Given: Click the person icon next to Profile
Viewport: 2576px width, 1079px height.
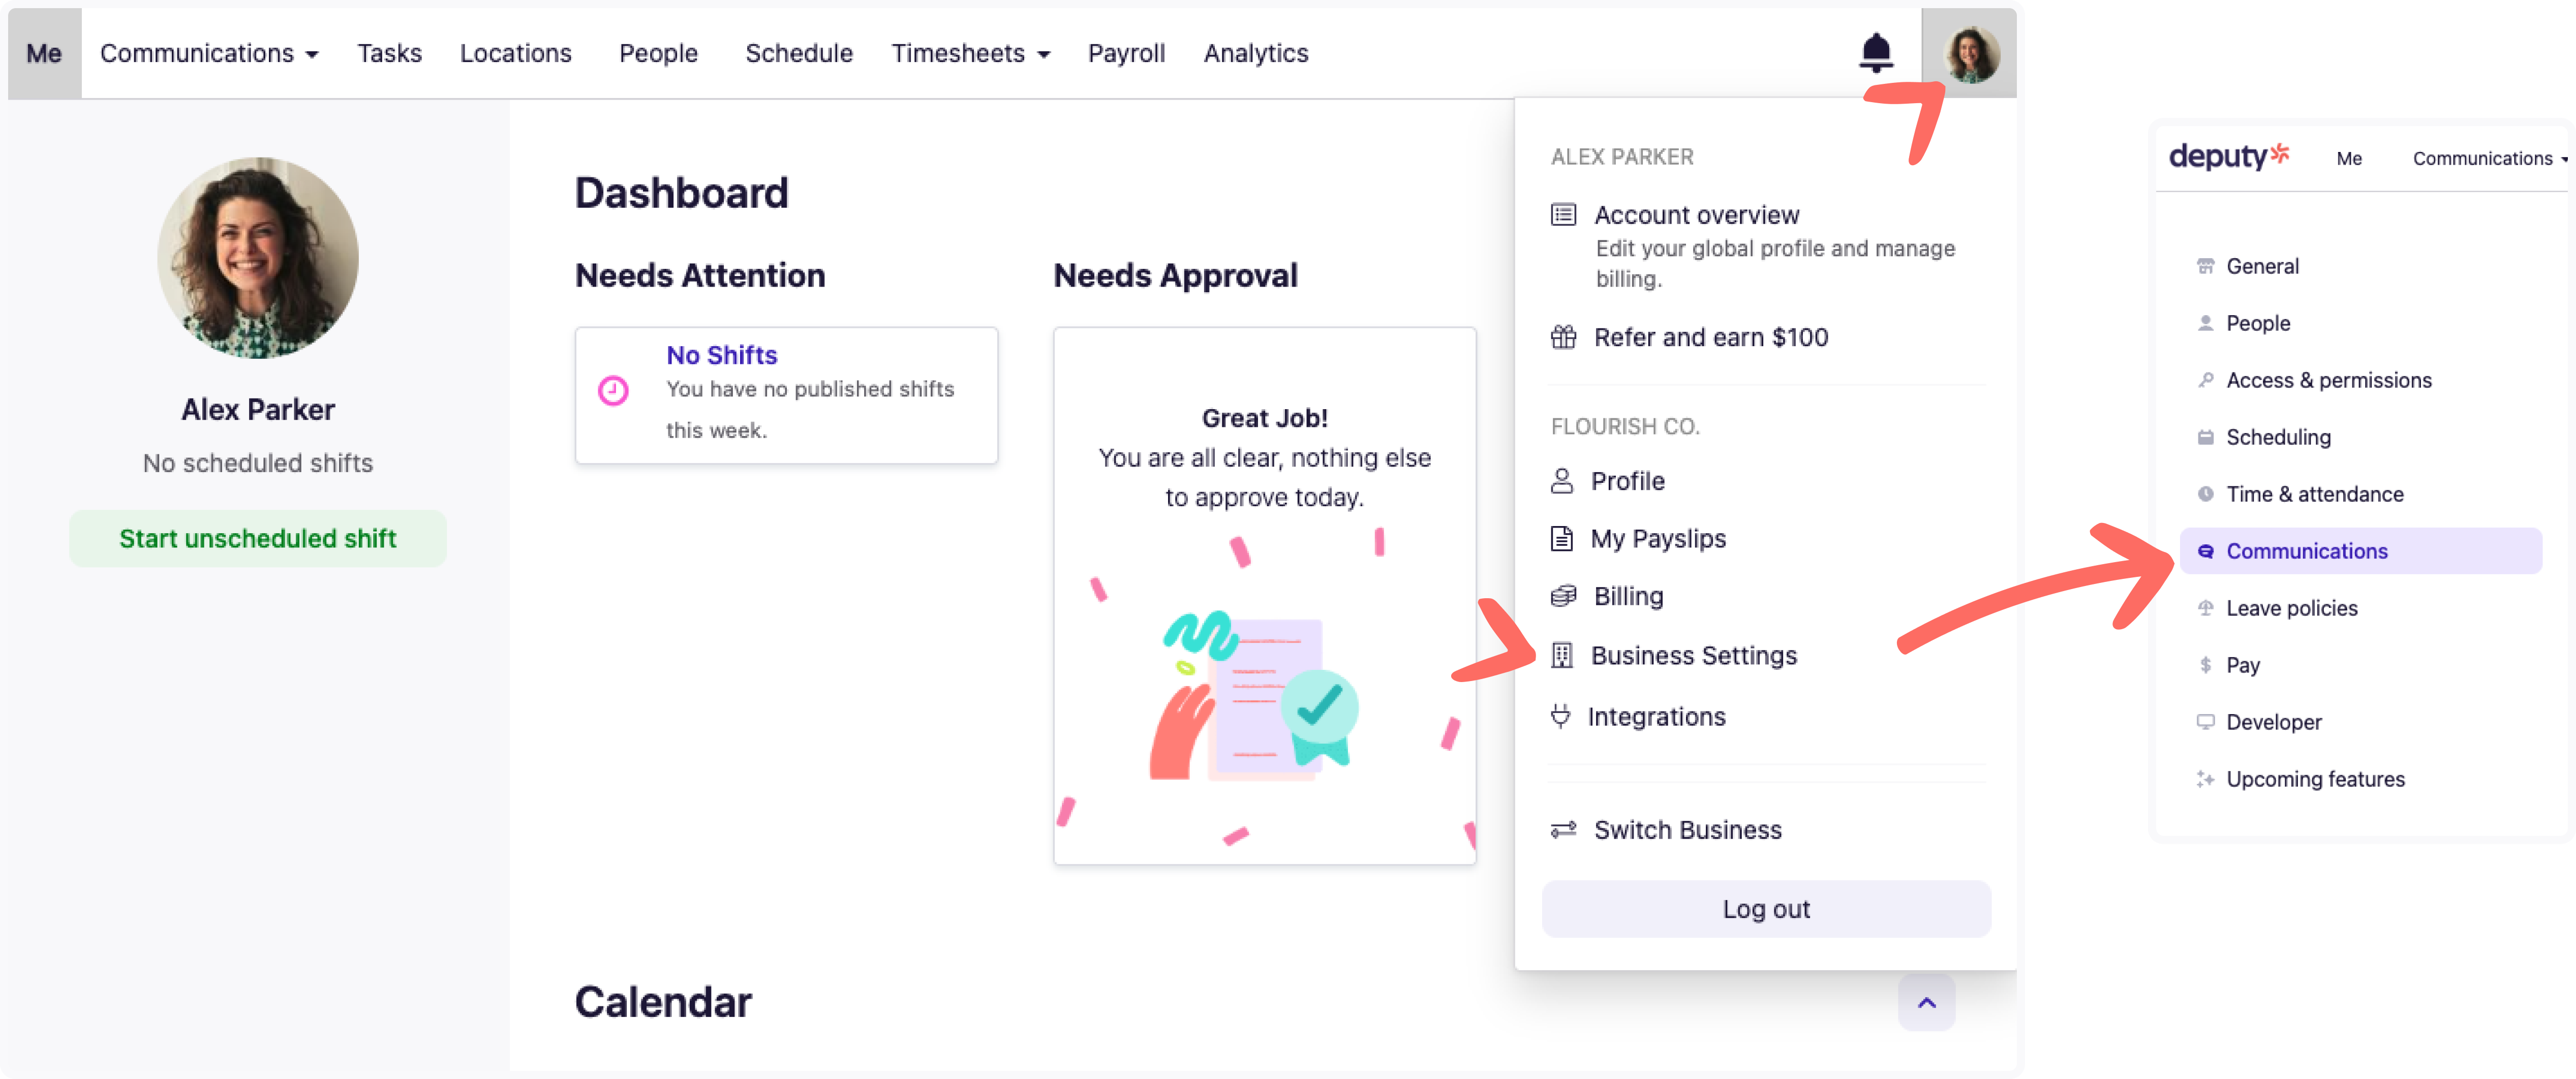Looking at the screenshot, I should click(x=1561, y=481).
